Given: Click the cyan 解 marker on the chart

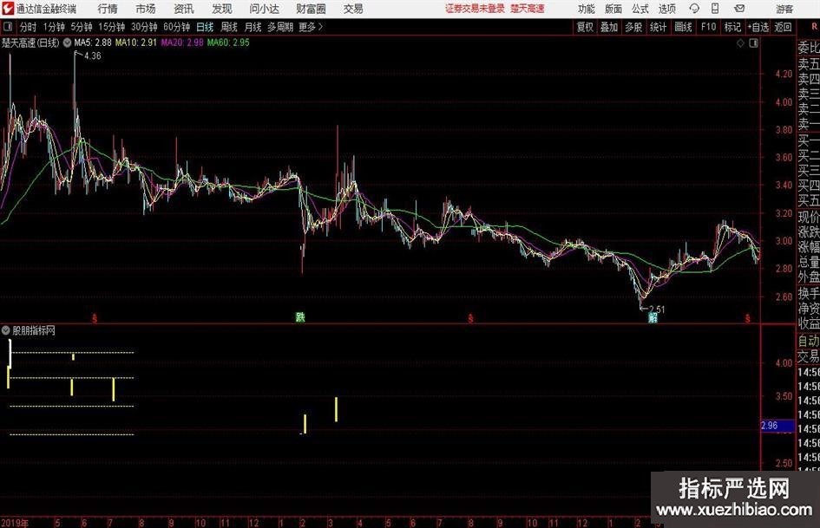Looking at the screenshot, I should tap(653, 317).
